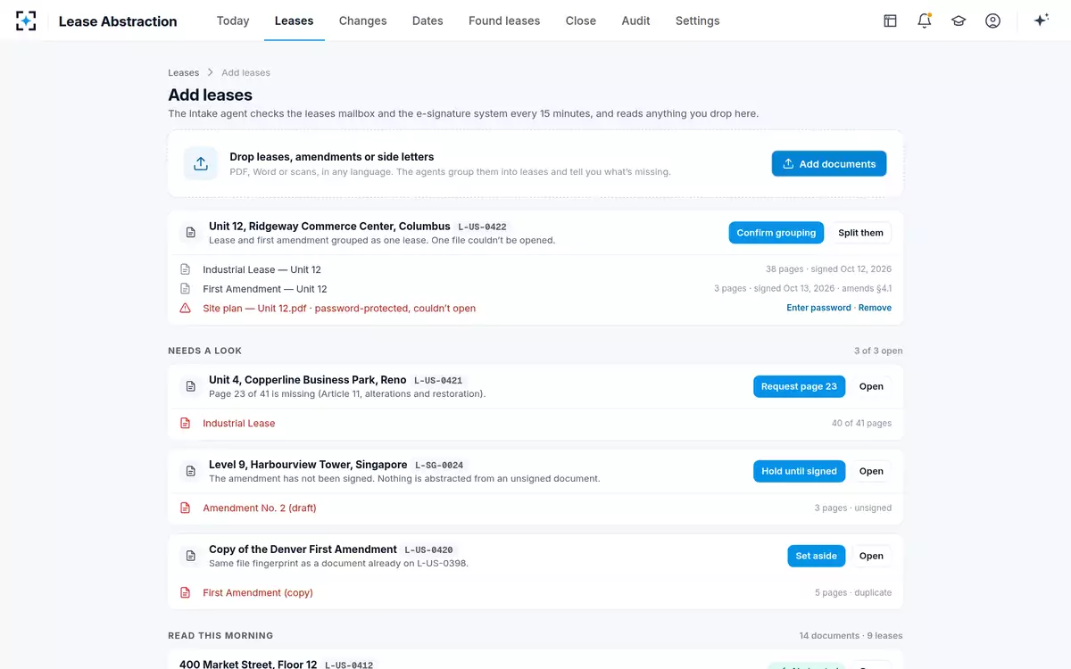Click the Lease Abstraction logo icon

pos(26,21)
